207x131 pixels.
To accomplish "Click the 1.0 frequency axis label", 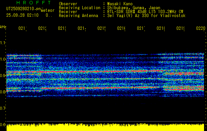I will point(3,59).
